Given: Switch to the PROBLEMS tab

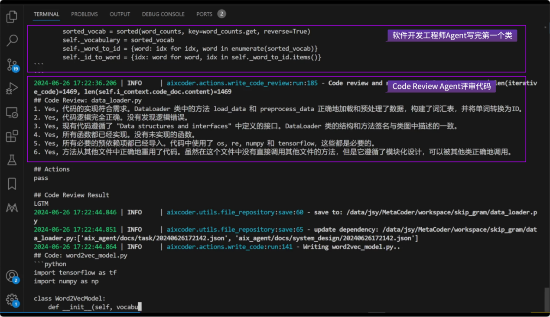Looking at the screenshot, I should [85, 14].
